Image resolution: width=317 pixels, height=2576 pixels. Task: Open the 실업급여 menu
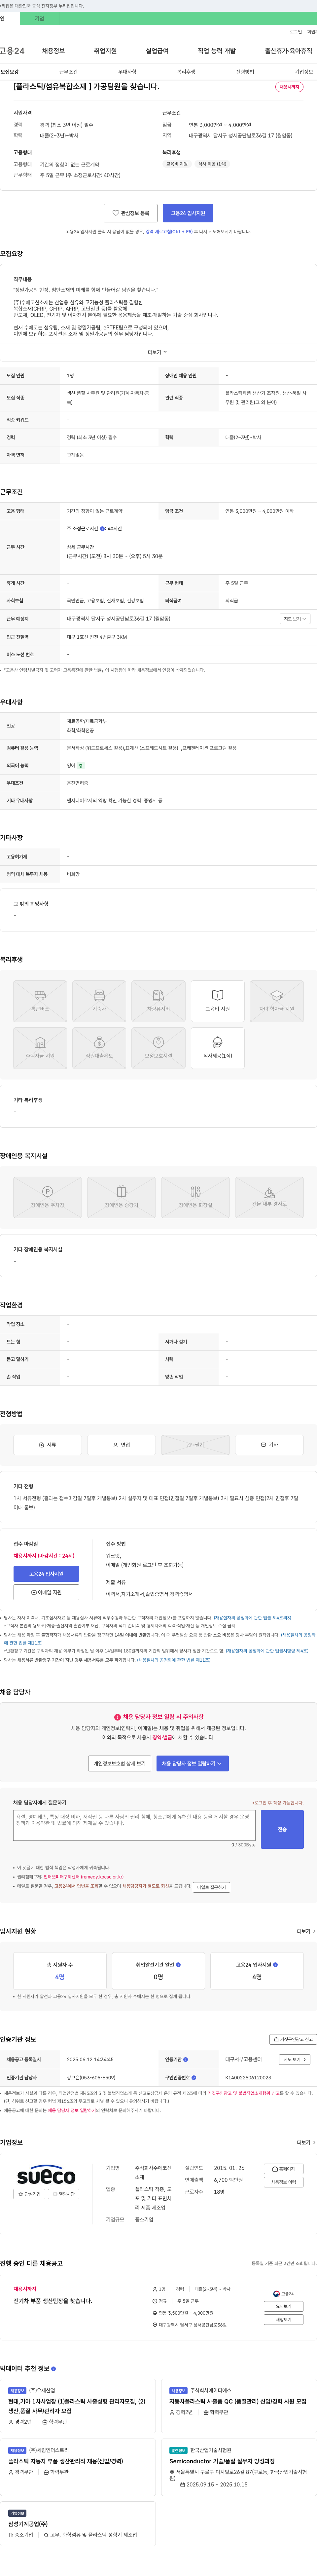click(x=157, y=51)
